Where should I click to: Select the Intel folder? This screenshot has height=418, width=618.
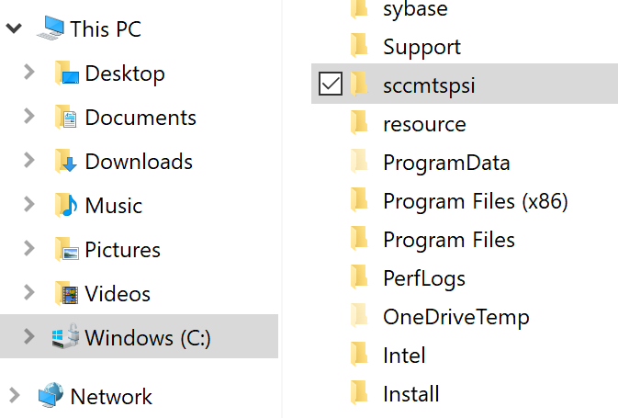point(403,356)
